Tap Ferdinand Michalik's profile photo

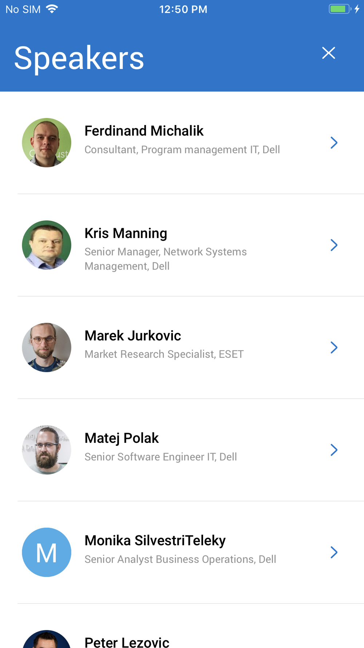pos(47,143)
